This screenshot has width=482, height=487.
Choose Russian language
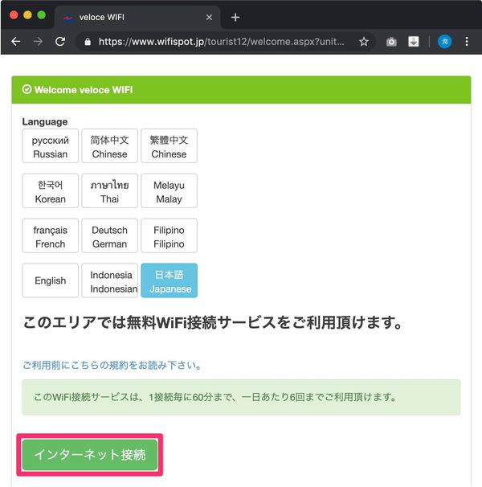[x=51, y=146]
